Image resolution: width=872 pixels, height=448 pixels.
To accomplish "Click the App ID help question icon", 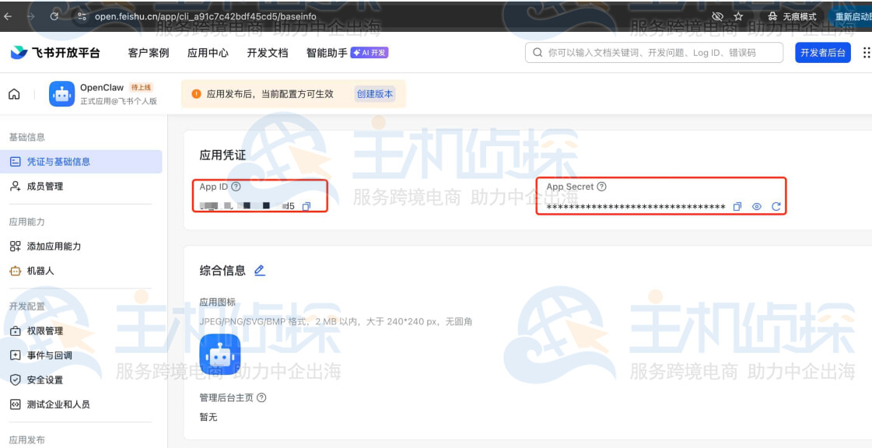I will click(x=236, y=187).
